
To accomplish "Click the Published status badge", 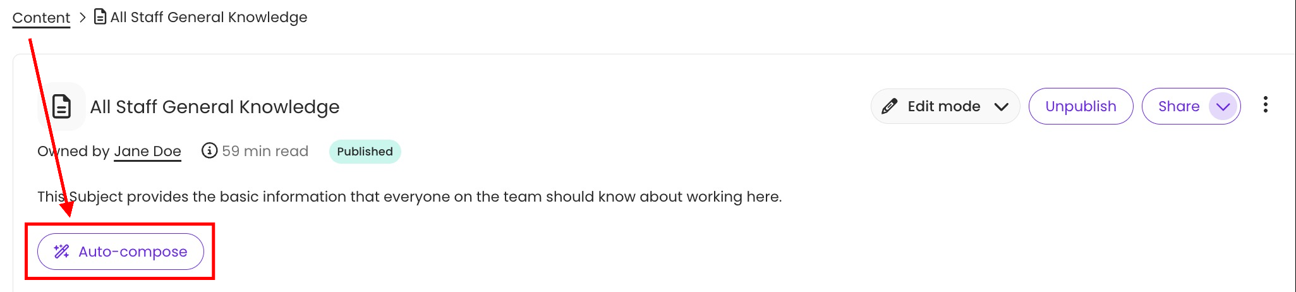I will tap(365, 152).
